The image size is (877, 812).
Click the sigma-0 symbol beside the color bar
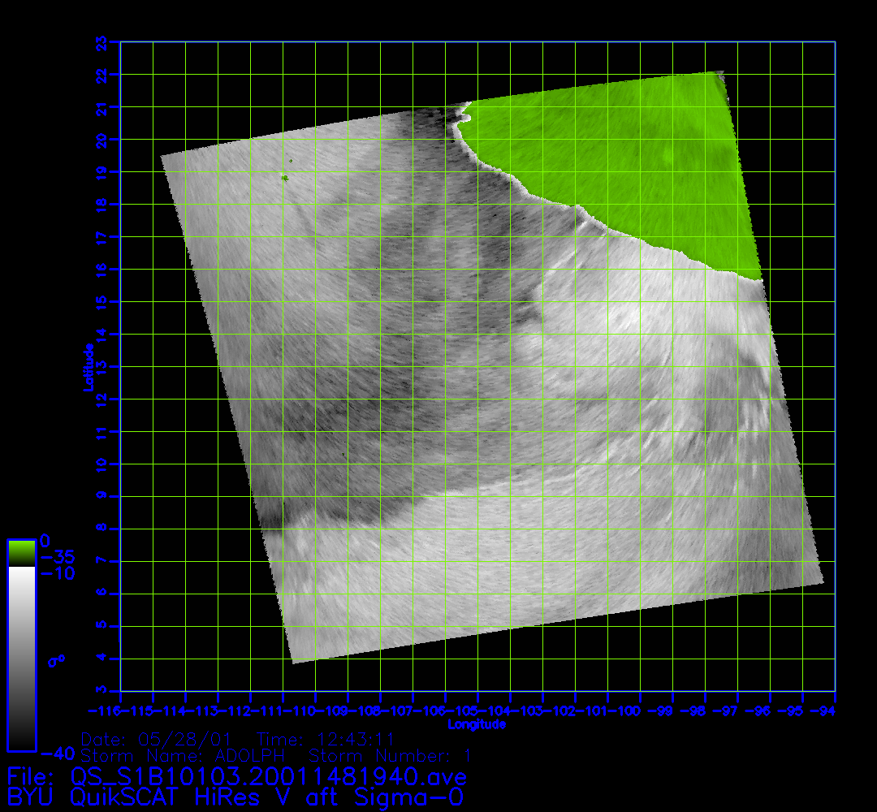(x=57, y=661)
